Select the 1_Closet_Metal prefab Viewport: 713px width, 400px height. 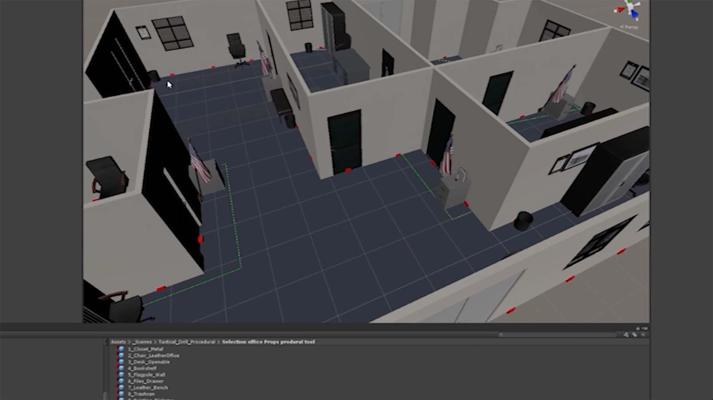[145, 349]
